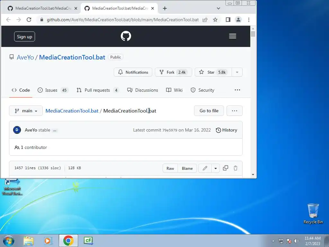Open Chrome profile avatar icon
This screenshot has width=329, height=247.
238,20
